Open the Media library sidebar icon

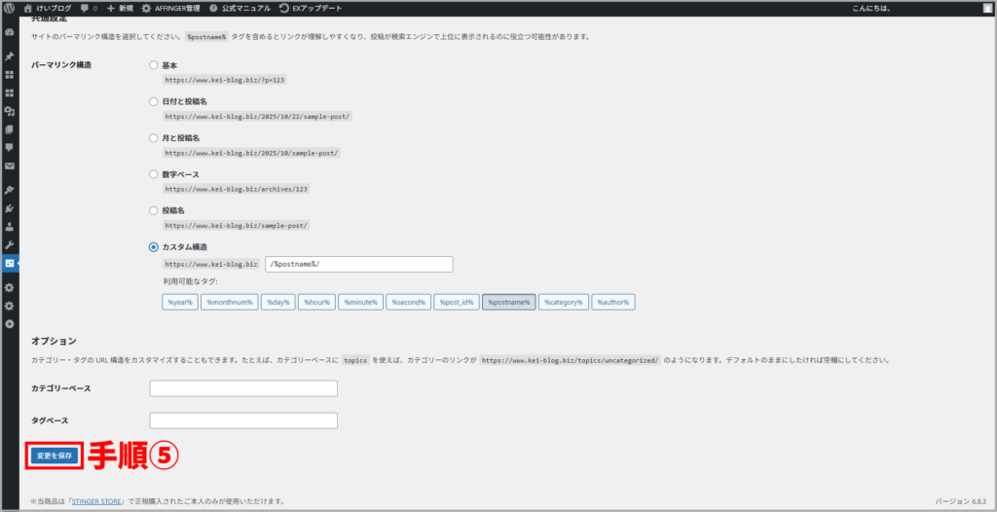(9, 111)
